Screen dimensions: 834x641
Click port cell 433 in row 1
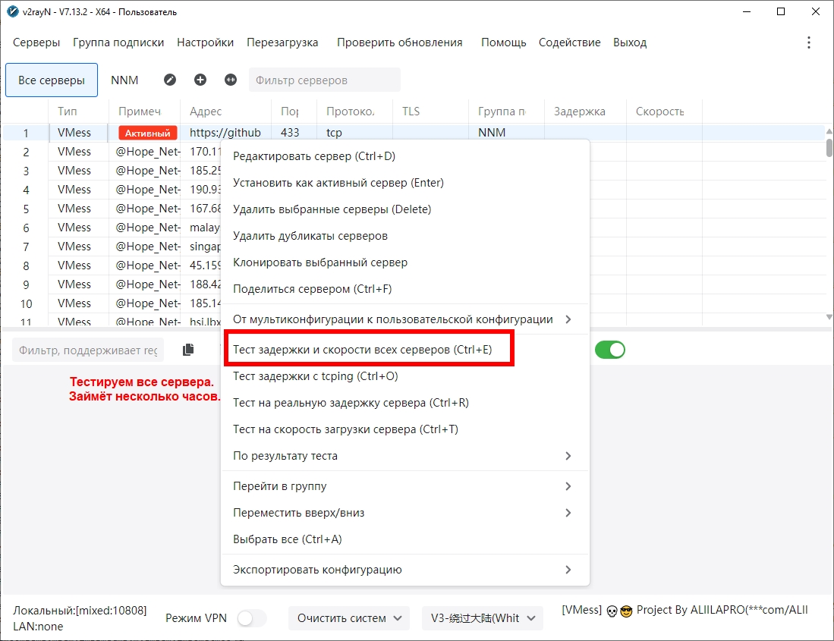[294, 133]
